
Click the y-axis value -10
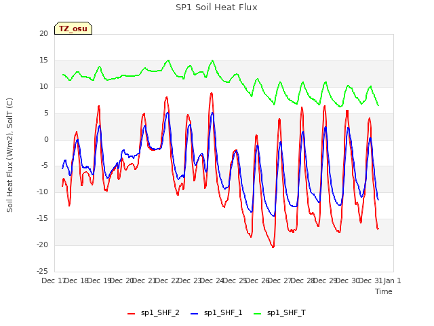(42, 192)
